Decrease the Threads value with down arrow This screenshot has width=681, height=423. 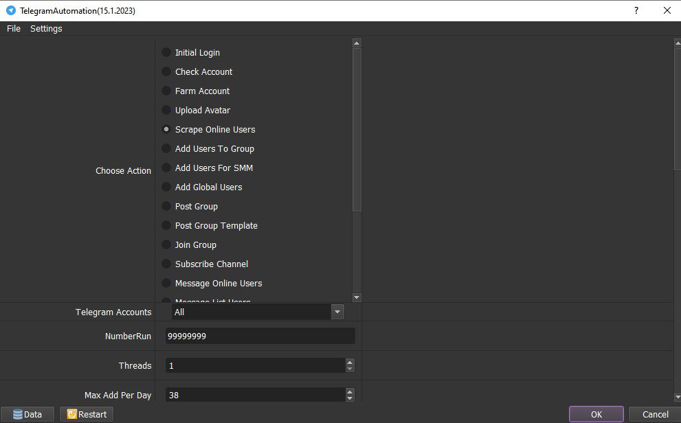coord(350,369)
